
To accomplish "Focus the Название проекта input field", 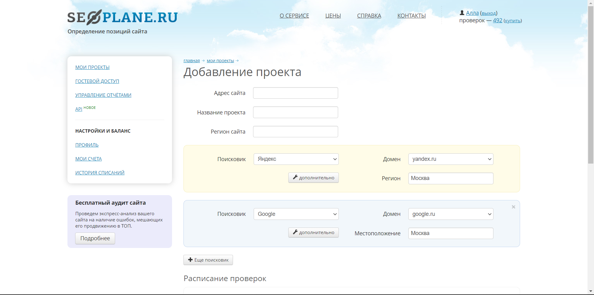I will tap(295, 112).
